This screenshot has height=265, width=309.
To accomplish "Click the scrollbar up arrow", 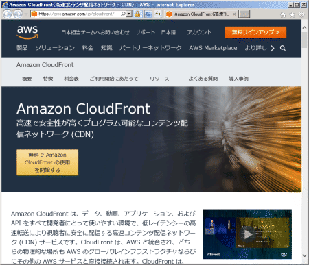I will (x=304, y=27).
